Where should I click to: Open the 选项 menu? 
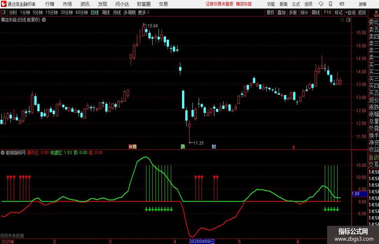click(308, 4)
